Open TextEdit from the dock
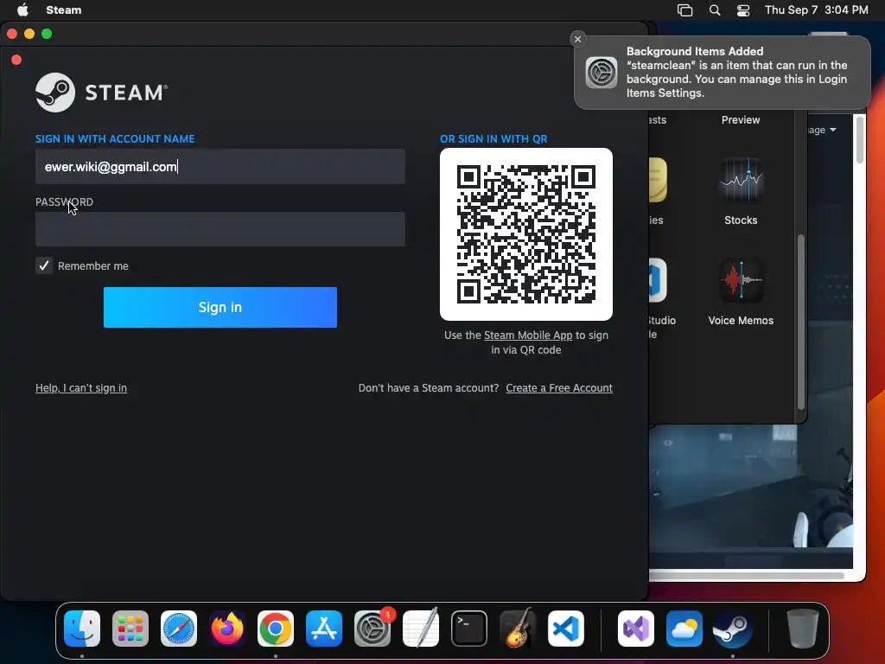The width and height of the screenshot is (885, 664). (421, 629)
